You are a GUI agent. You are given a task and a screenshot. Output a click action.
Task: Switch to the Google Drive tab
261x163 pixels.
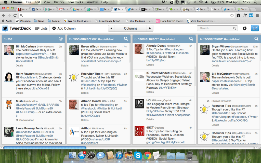coord(77,9)
